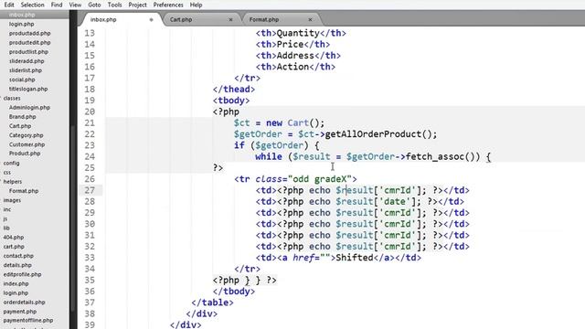Open orderdetails.php in sidebar
585x329 pixels.
tap(25, 302)
